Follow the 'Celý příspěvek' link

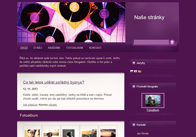tap(30, 105)
